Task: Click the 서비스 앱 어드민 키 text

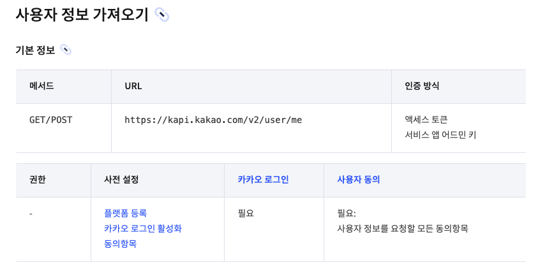Action: (x=440, y=135)
